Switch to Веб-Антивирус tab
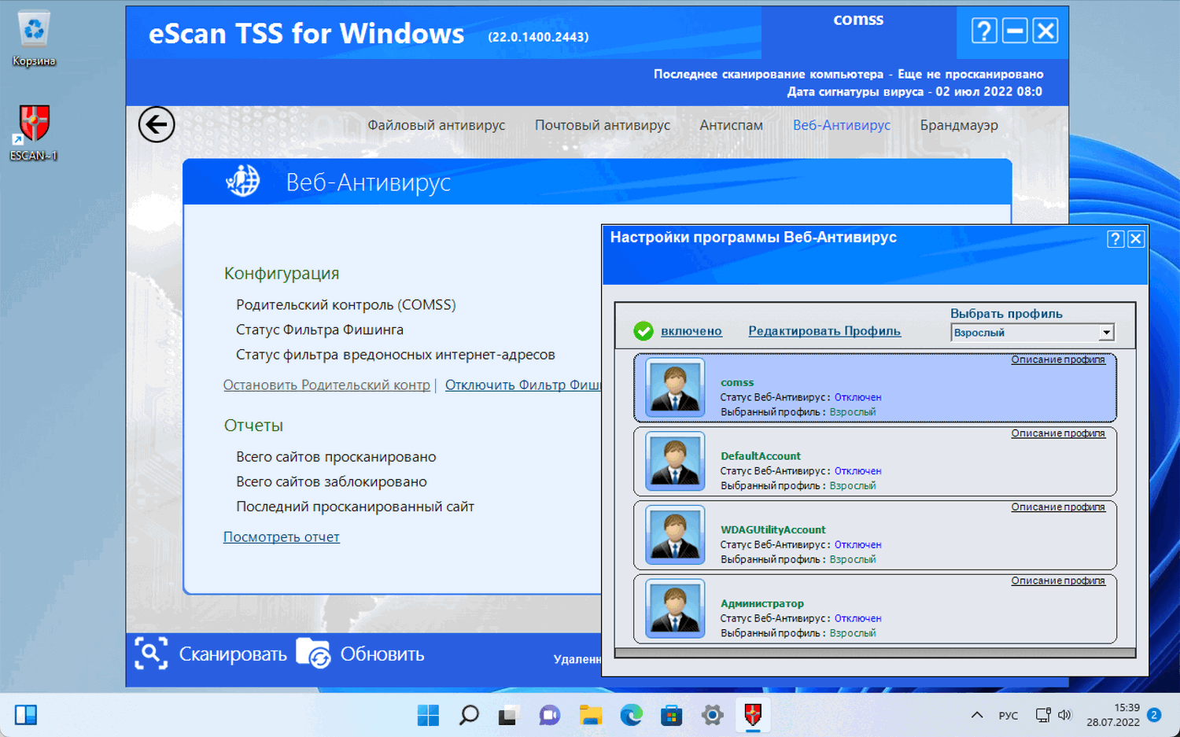Screen dimensions: 1180x737 842,125
